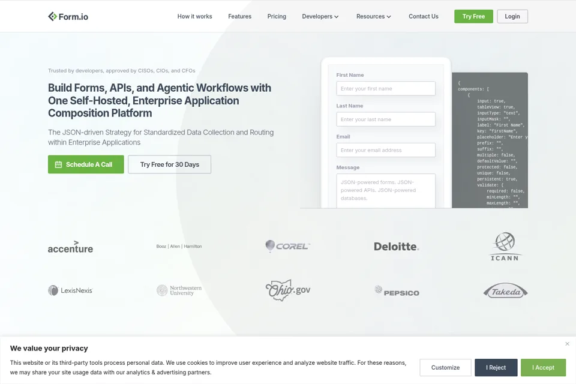Screen dimensions: 576x384
Task: Click the 'Trusted by developers' tagline text
Action: (x=122, y=71)
